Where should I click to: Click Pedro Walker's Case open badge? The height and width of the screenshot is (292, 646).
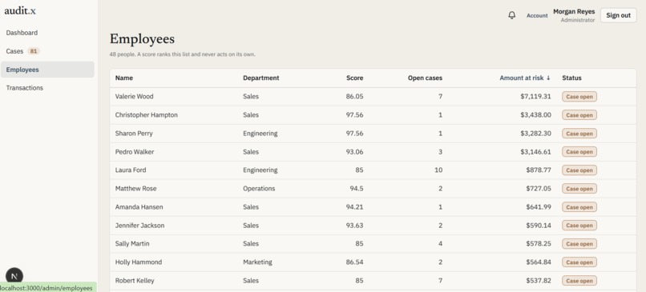click(579, 152)
